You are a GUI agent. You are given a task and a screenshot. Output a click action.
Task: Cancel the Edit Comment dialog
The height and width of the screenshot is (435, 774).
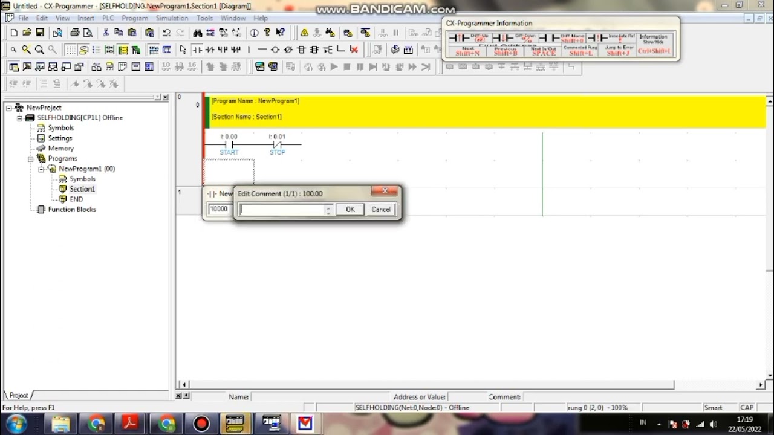381,209
